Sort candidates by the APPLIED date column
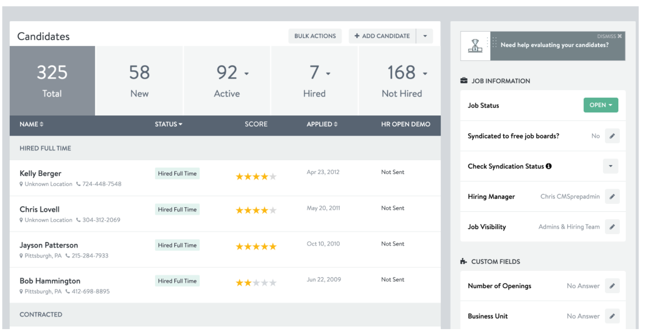645x334 pixels. pyautogui.click(x=322, y=124)
